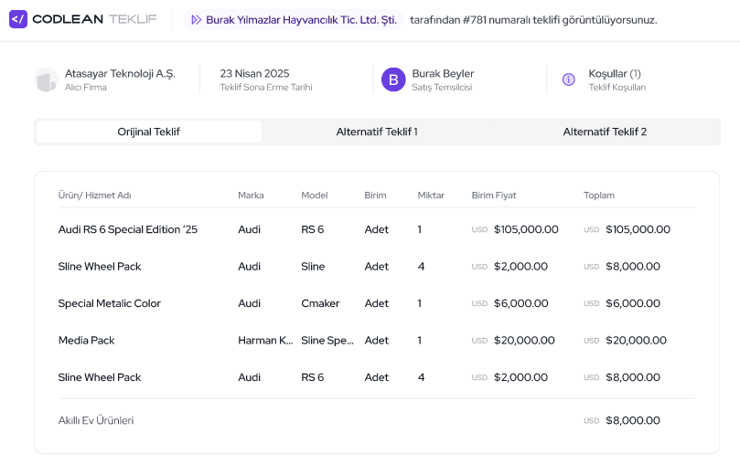Click the purple B sales representative avatar
This screenshot has height=475, width=740.
pos(393,80)
